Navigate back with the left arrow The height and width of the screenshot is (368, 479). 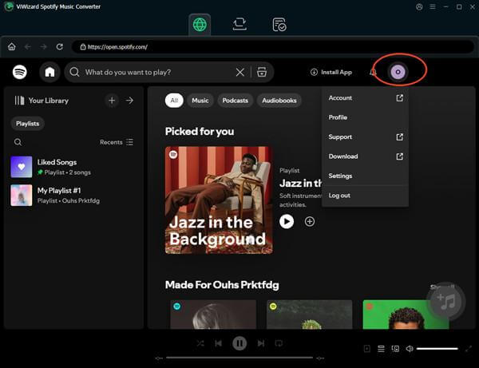tap(27, 47)
